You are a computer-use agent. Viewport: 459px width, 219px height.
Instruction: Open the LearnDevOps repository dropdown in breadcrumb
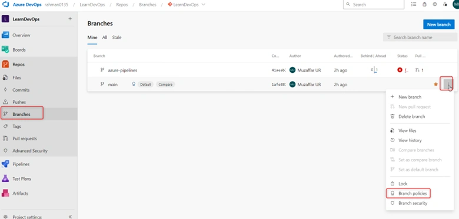tap(187, 5)
